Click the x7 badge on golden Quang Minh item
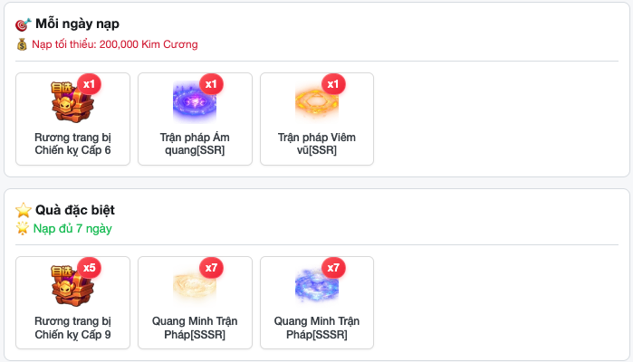633x362 pixels. pyautogui.click(x=211, y=268)
